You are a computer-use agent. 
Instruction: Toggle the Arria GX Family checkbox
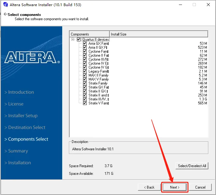[85, 43]
